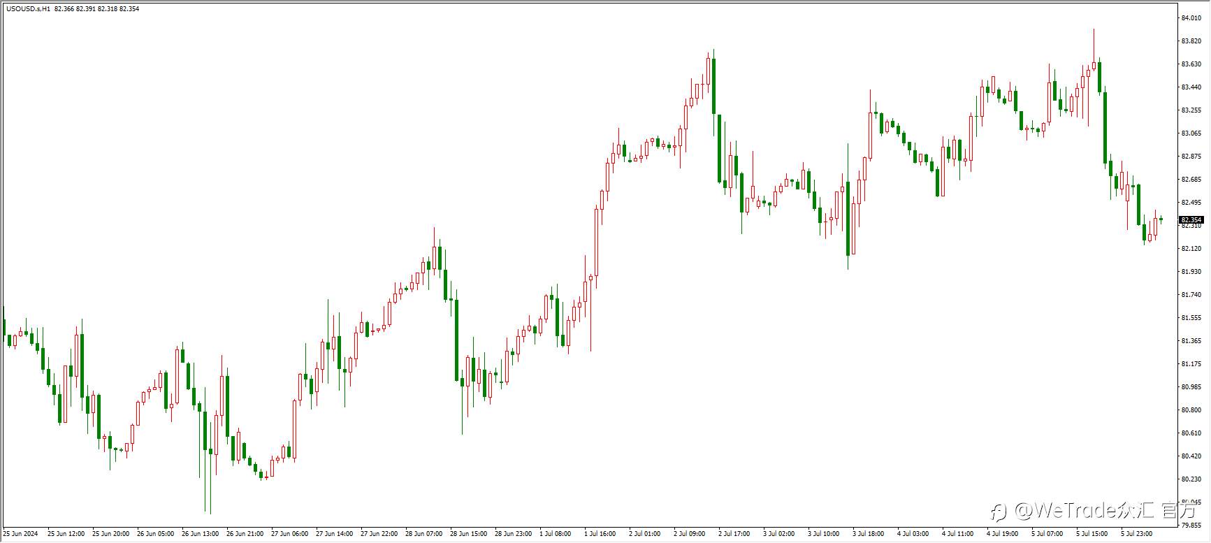Pick the 81.555 price axis value
1211x543 pixels.
[x=1191, y=318]
